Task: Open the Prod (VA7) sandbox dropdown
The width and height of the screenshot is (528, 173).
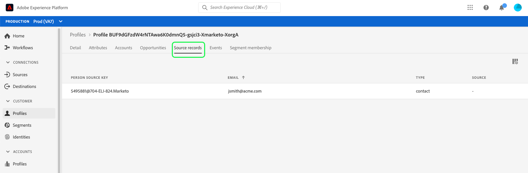Action: click(x=48, y=21)
